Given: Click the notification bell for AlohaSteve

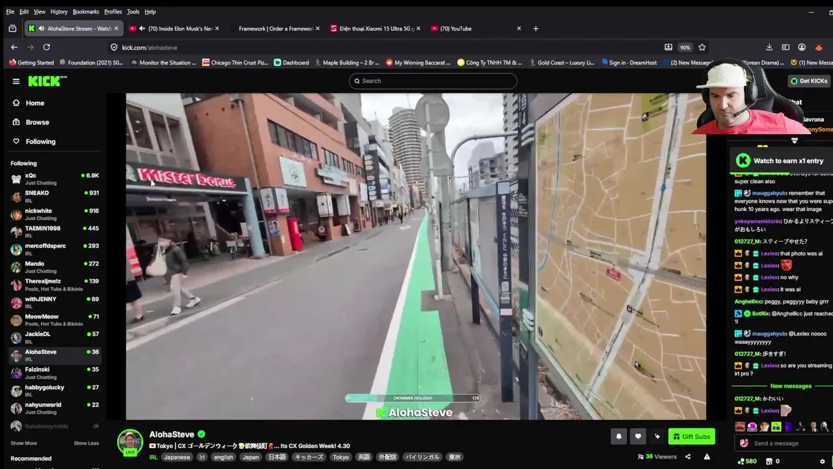Looking at the screenshot, I should click(x=618, y=436).
